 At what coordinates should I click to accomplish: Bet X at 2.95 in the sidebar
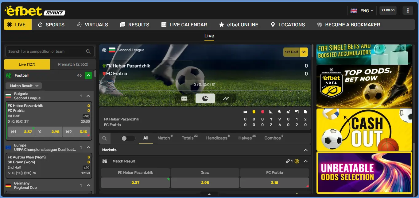coord(48,132)
